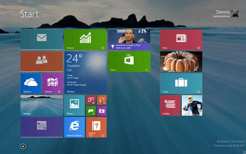The height and width of the screenshot is (154, 246).
Task: Open the bundt cake Food tile
Action: coord(181,61)
